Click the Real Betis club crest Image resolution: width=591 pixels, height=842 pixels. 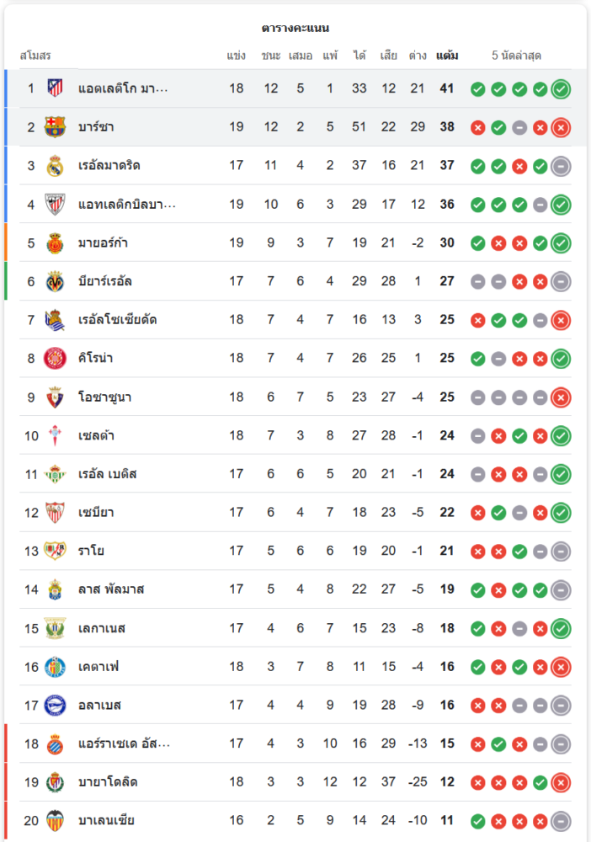[x=55, y=474]
